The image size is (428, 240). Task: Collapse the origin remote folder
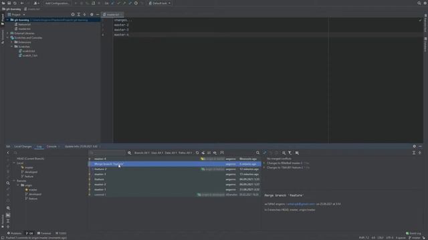click(x=18, y=185)
